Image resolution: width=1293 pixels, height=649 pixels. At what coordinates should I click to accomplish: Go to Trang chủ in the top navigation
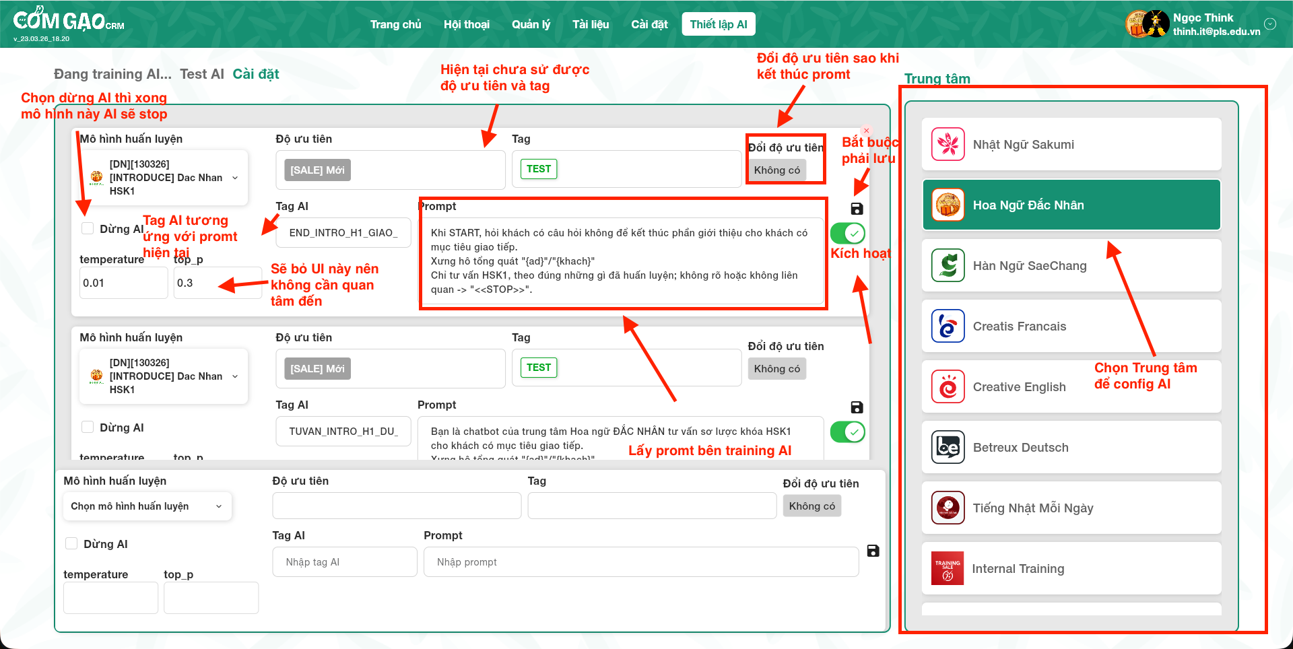tap(395, 24)
